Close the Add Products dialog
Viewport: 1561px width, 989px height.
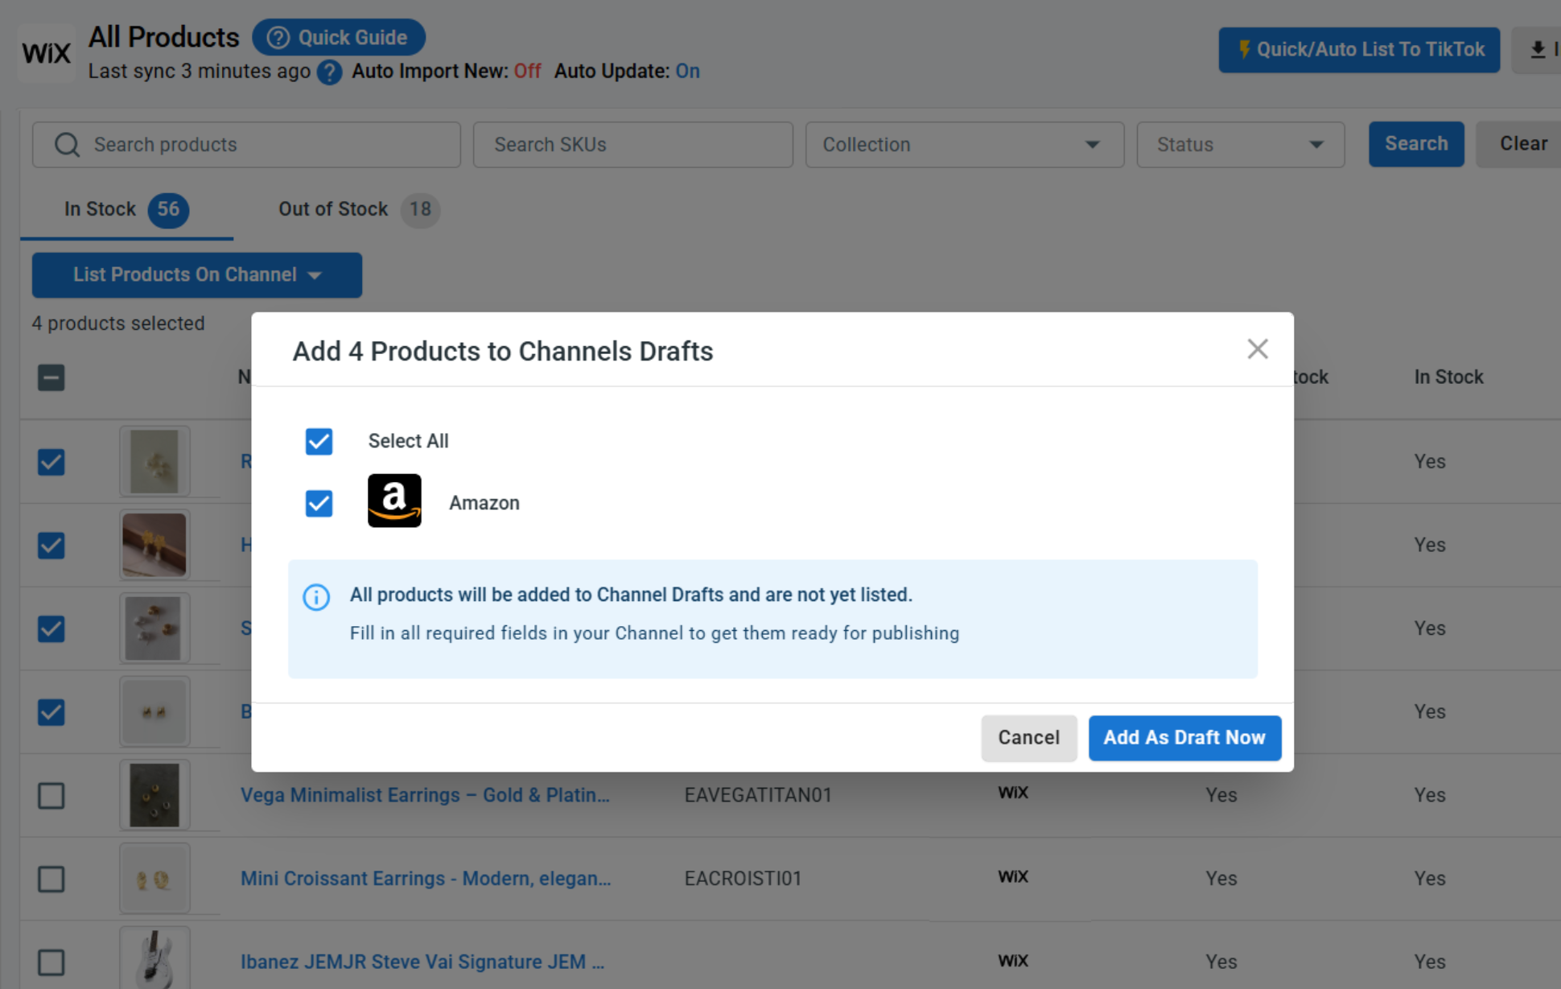point(1257,349)
